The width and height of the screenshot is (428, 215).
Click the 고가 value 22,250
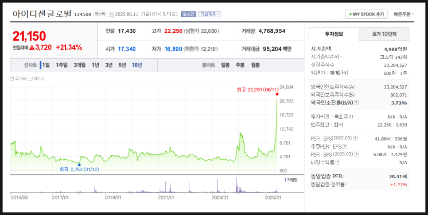tap(173, 31)
